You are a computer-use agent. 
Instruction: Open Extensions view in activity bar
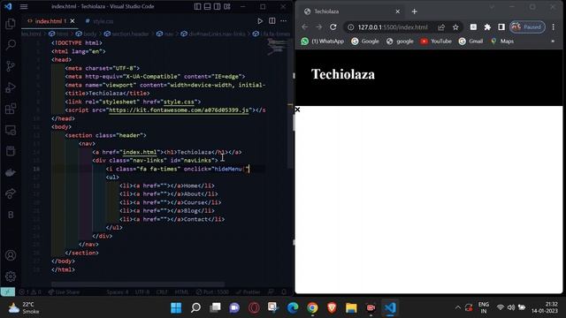(x=11, y=109)
